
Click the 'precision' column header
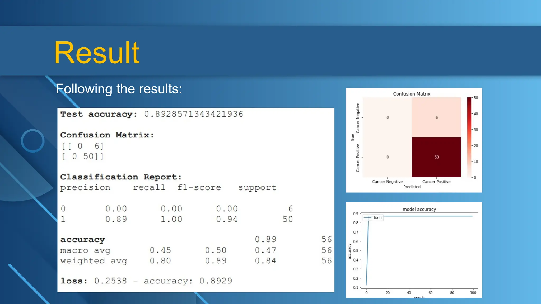click(x=85, y=188)
